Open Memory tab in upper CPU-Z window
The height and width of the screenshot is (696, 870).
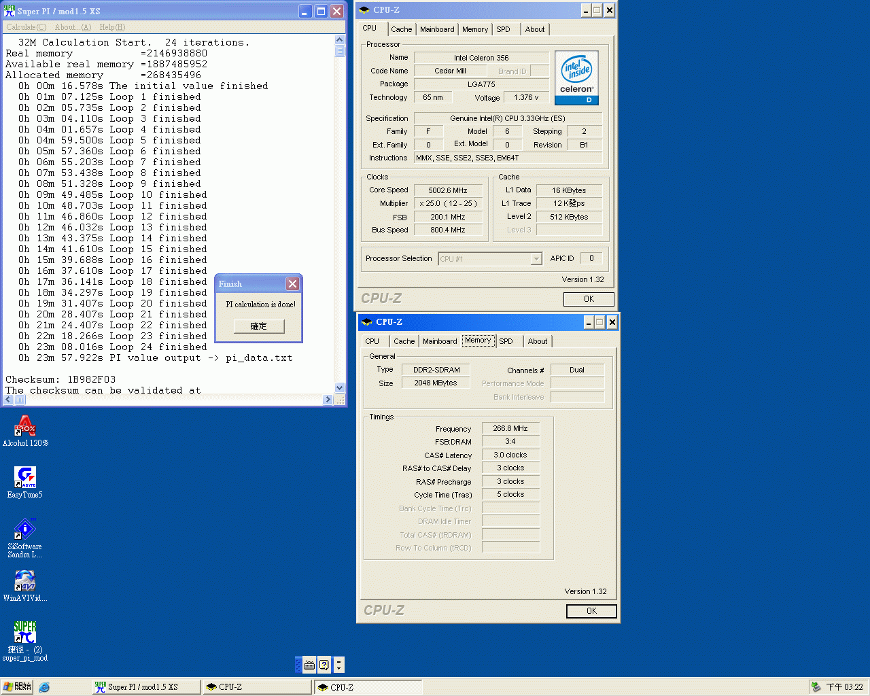coord(475,29)
